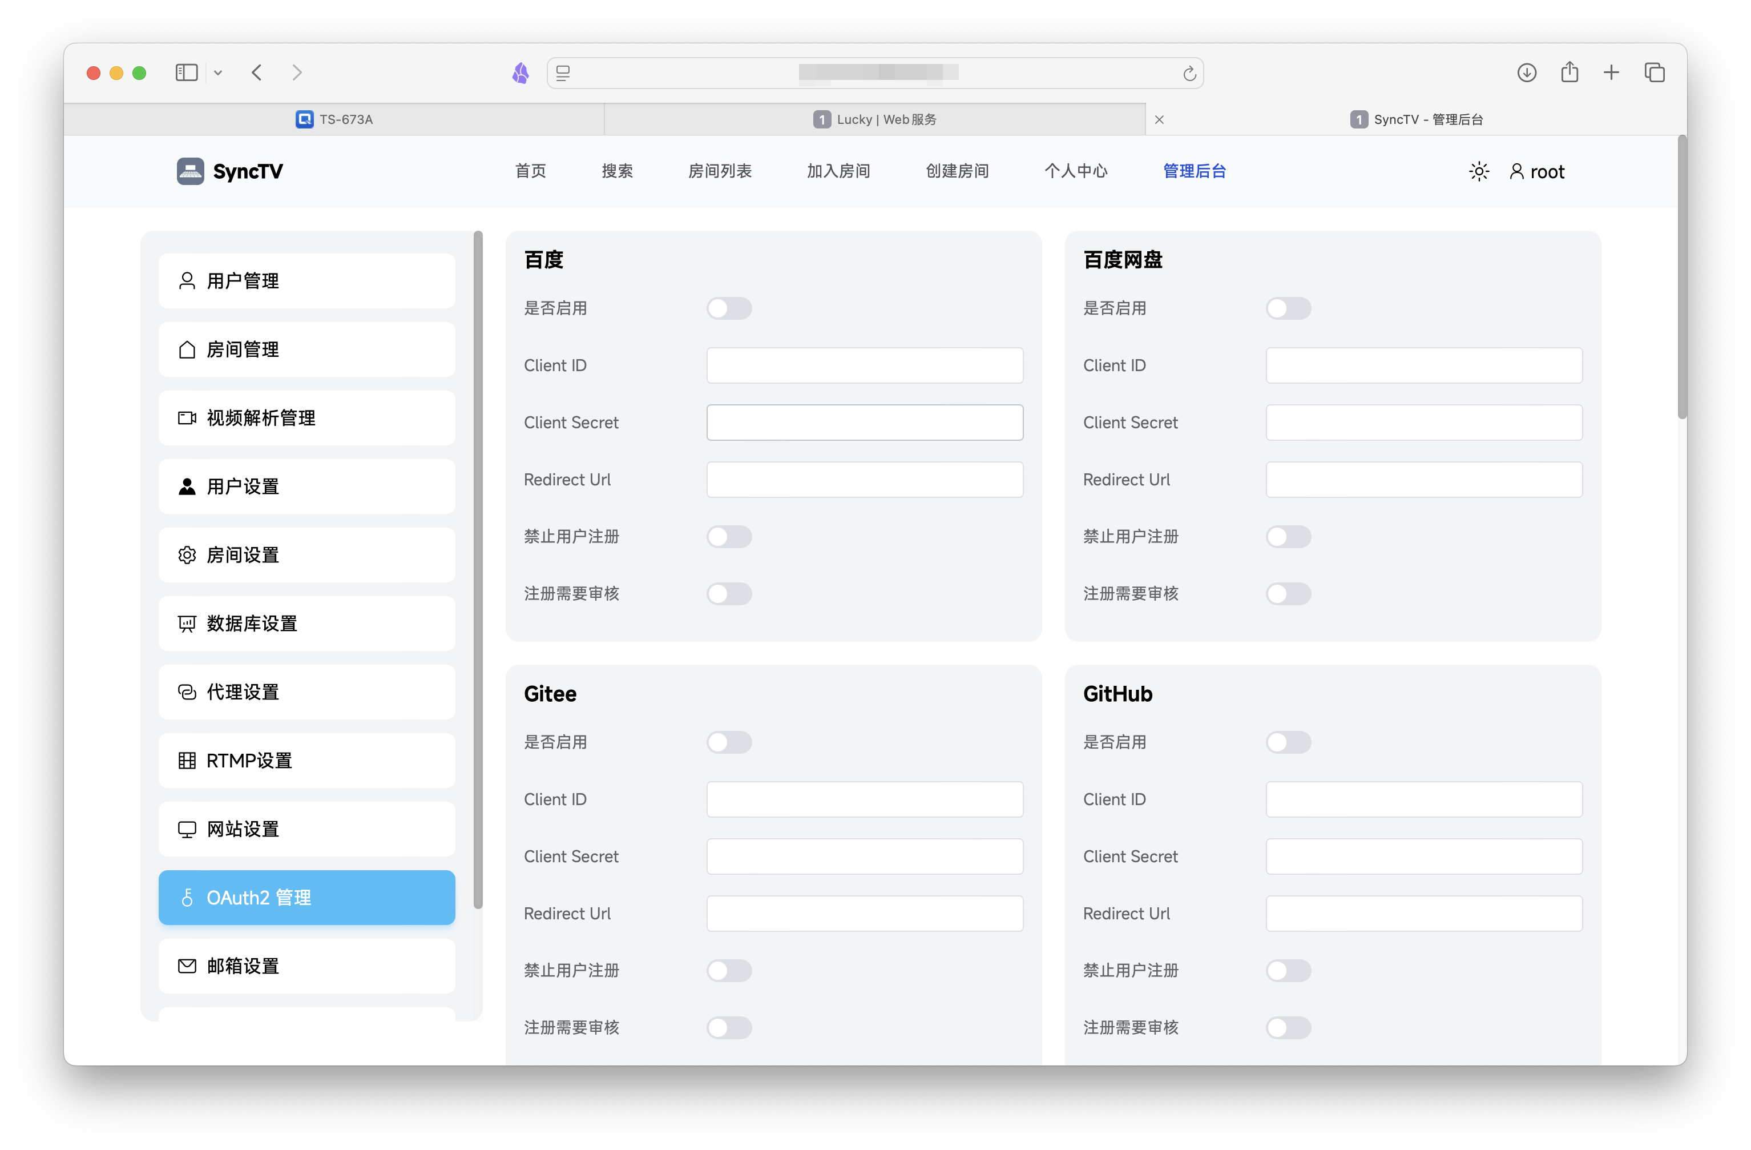Open 管理后台 in navigation
Image resolution: width=1751 pixels, height=1150 pixels.
[1194, 171]
